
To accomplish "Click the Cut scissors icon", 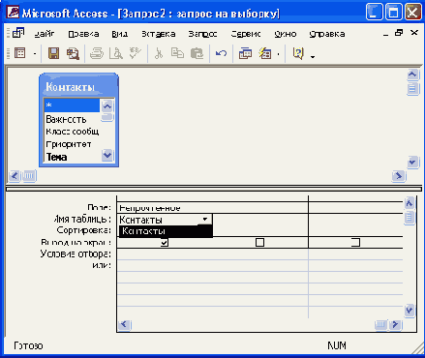I will click(x=158, y=53).
